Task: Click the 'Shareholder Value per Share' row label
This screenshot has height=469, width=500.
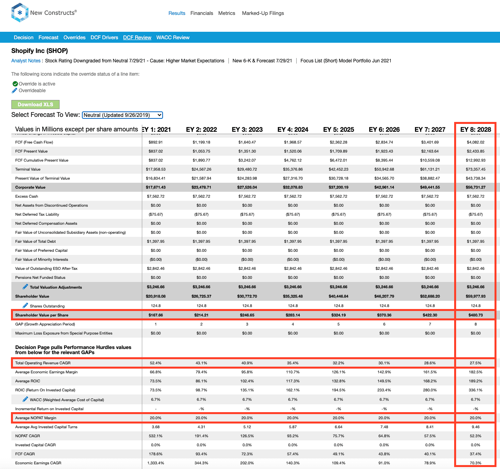Action: coord(42,315)
